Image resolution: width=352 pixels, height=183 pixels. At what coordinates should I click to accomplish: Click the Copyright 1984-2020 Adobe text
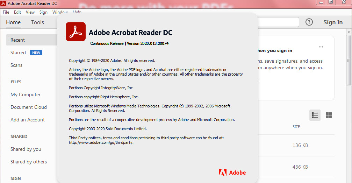[112, 61]
